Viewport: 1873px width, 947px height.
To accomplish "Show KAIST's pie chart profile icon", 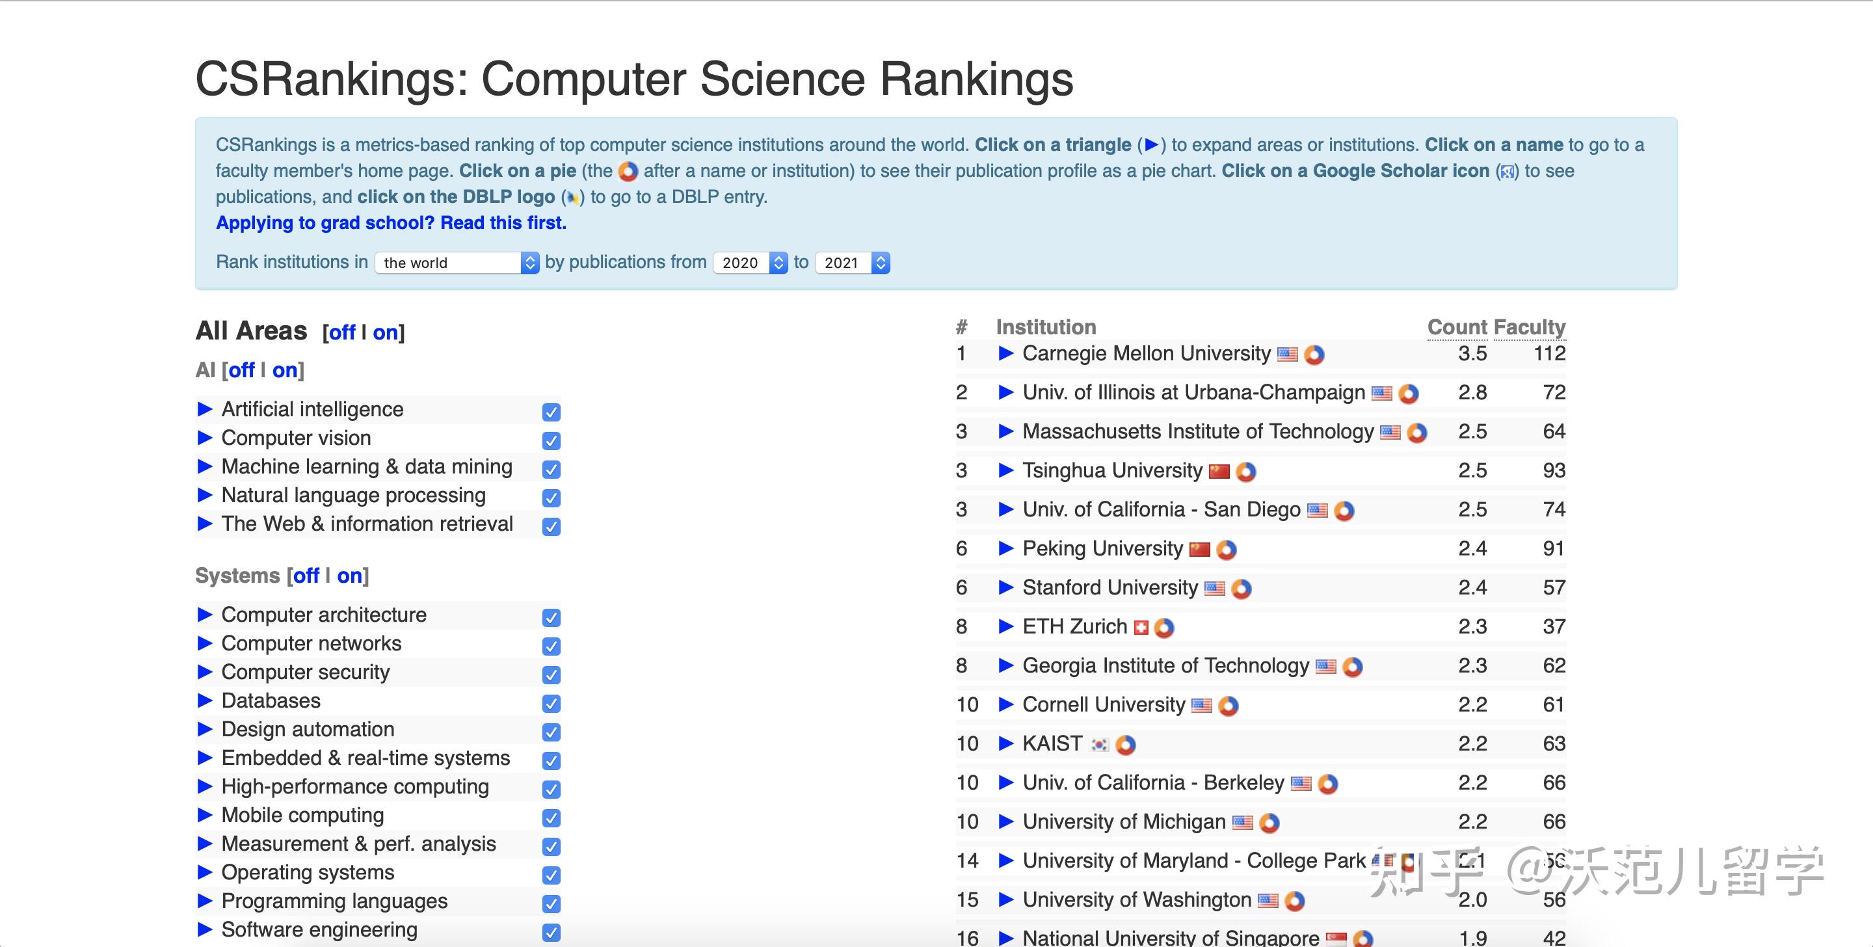I will click(x=1126, y=745).
